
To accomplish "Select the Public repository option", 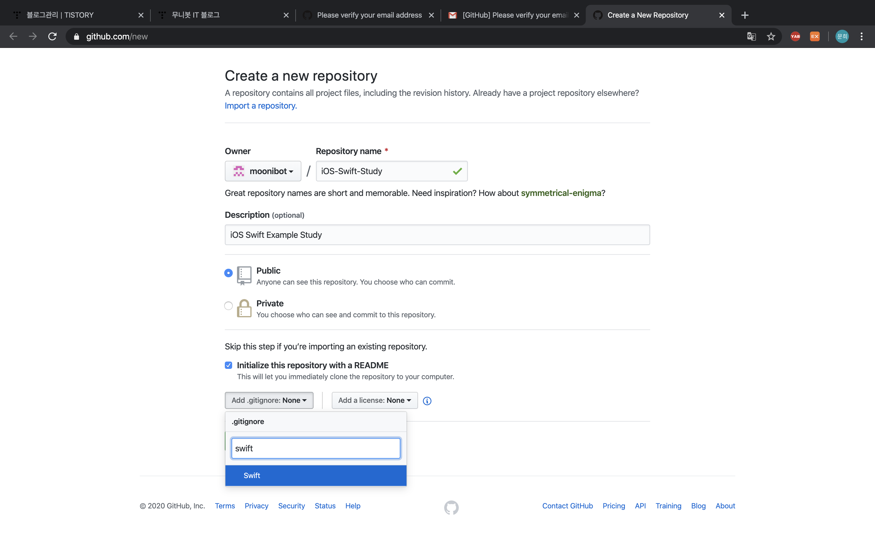I will coord(228,273).
